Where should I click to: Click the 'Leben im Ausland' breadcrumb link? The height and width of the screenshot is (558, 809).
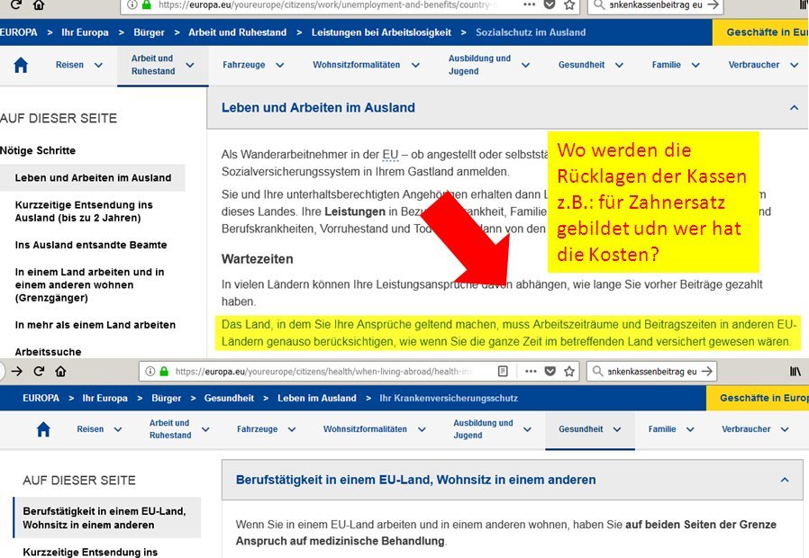point(317,399)
